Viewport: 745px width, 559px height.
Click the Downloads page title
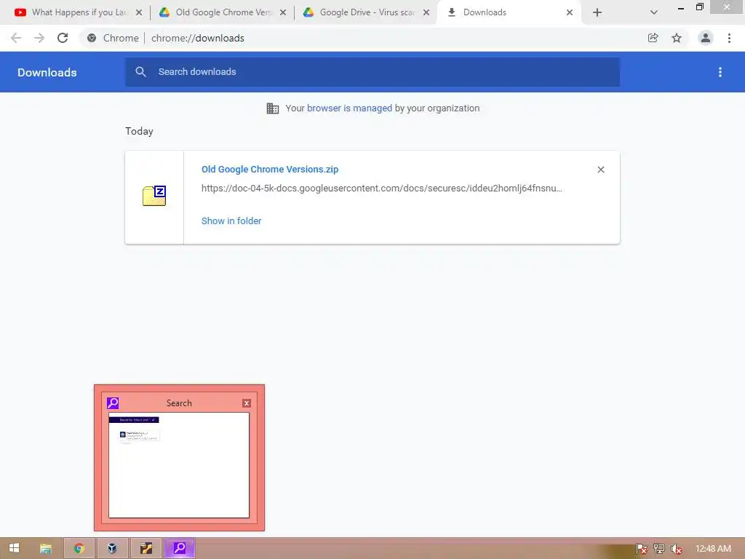47,72
